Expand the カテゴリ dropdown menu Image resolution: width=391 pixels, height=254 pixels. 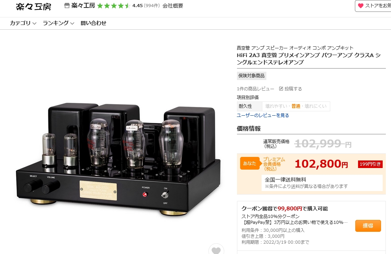[x=23, y=23]
